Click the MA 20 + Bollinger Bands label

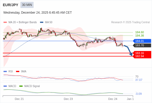click(x=23, y=22)
